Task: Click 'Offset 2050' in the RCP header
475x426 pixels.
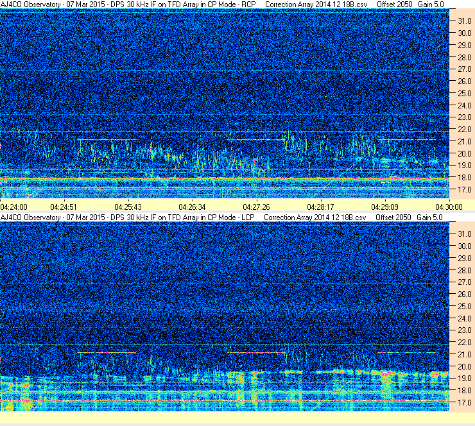Action: [x=394, y=4]
